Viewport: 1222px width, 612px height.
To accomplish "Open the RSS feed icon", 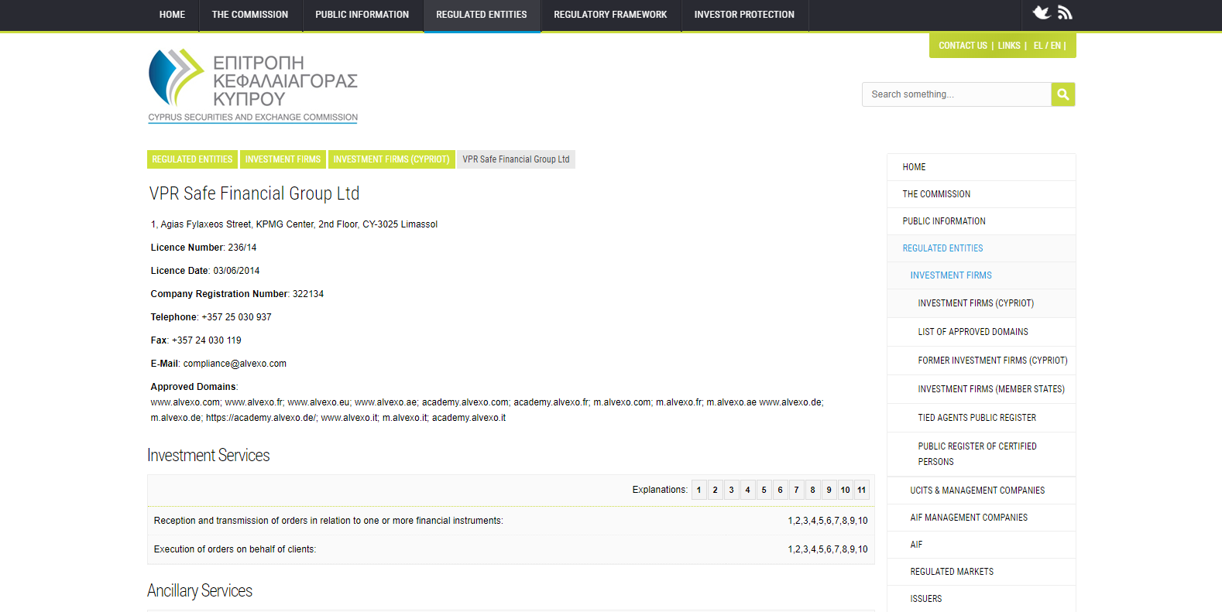I will pos(1065,12).
